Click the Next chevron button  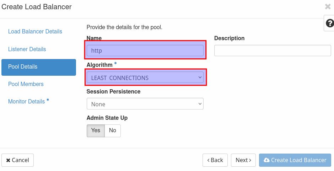[243, 160]
